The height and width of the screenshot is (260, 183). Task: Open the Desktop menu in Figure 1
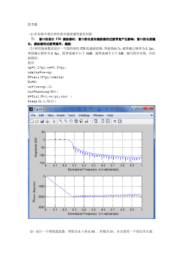coord(84,115)
